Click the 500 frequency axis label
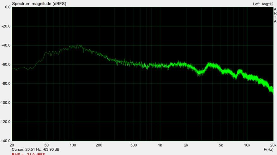This screenshot has height=155, width=277. [134, 145]
